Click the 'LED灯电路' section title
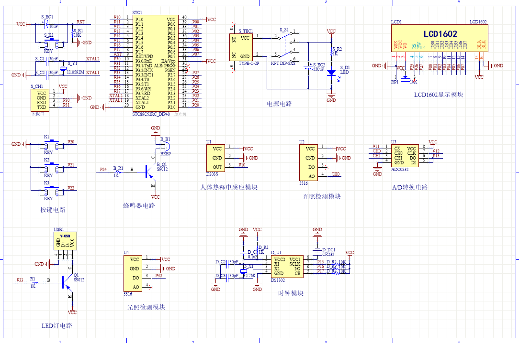The image size is (519, 343). pyautogui.click(x=56, y=326)
